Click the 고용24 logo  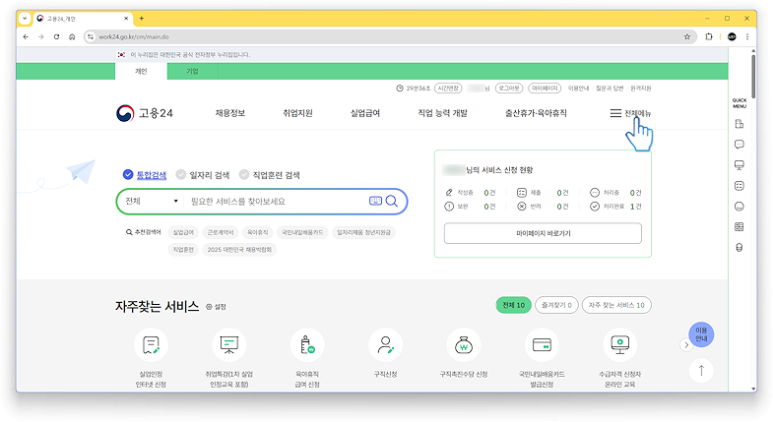pos(145,113)
